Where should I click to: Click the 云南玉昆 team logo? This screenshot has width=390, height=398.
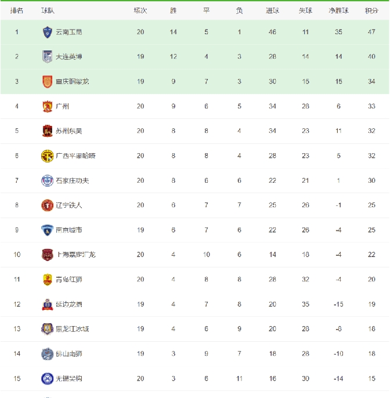[x=47, y=32]
